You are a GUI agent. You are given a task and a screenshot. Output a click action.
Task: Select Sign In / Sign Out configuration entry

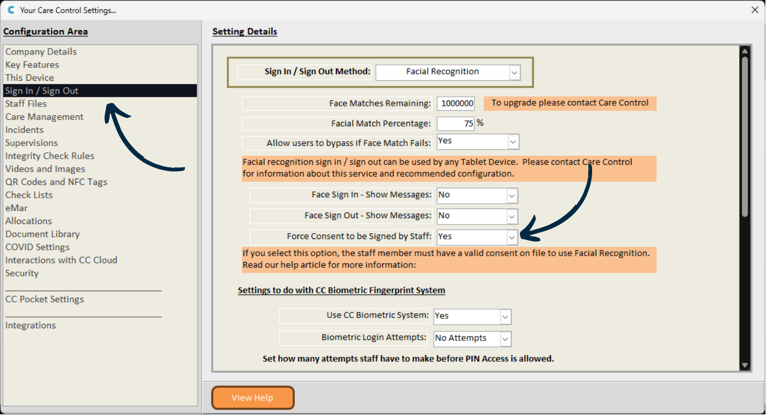coord(100,91)
